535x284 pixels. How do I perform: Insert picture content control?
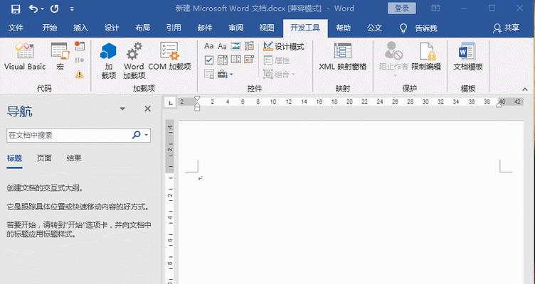(x=235, y=46)
